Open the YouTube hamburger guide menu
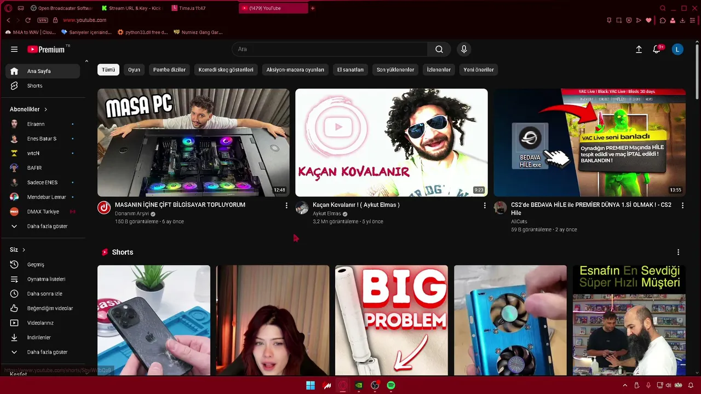Image resolution: width=701 pixels, height=394 pixels. 14,49
